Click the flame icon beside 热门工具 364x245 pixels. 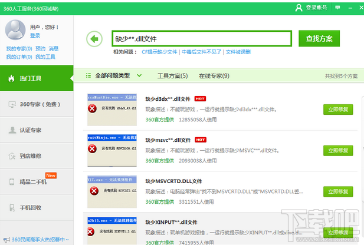[x=11, y=78]
